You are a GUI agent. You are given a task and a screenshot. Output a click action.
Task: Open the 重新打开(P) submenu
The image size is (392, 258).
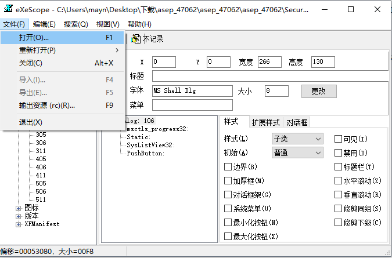point(62,50)
